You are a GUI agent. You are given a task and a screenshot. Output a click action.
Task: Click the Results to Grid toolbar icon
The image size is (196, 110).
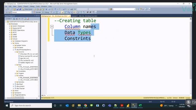[x=75, y=12]
